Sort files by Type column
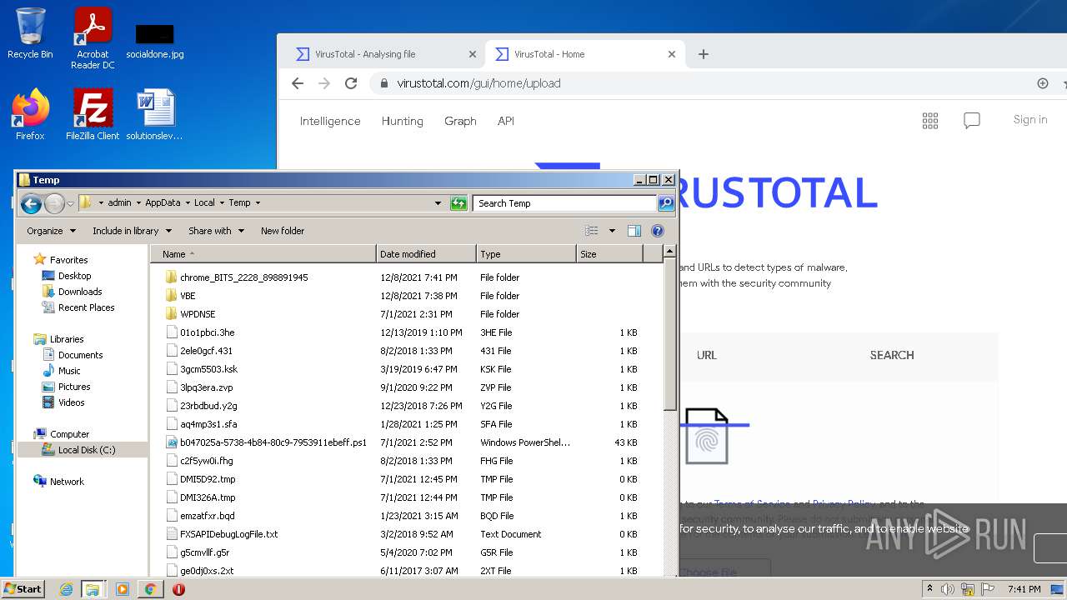Image resolution: width=1067 pixels, height=600 pixels. coord(526,254)
